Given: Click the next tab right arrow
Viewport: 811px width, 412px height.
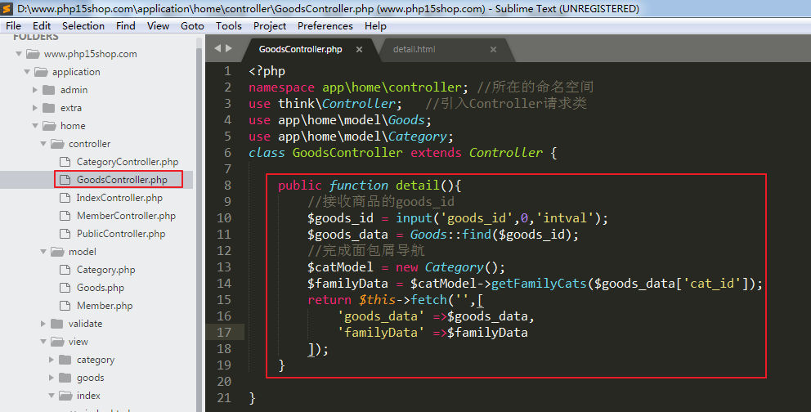Looking at the screenshot, I should [x=229, y=49].
